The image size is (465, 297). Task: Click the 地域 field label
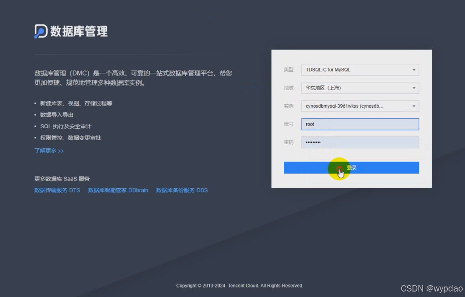tap(288, 88)
